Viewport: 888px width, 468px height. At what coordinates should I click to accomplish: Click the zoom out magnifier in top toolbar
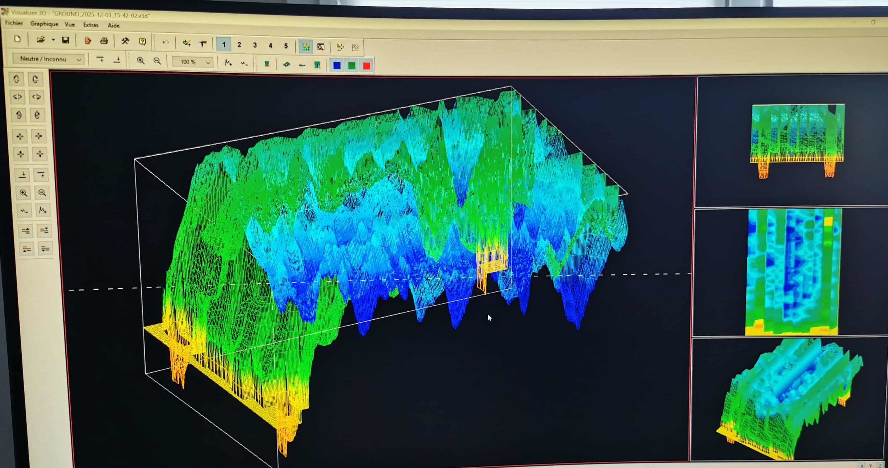(157, 61)
